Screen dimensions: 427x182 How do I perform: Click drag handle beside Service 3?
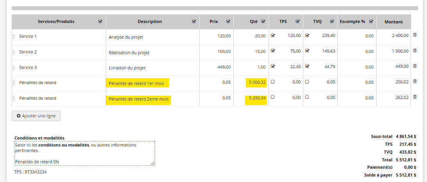tap(14, 67)
